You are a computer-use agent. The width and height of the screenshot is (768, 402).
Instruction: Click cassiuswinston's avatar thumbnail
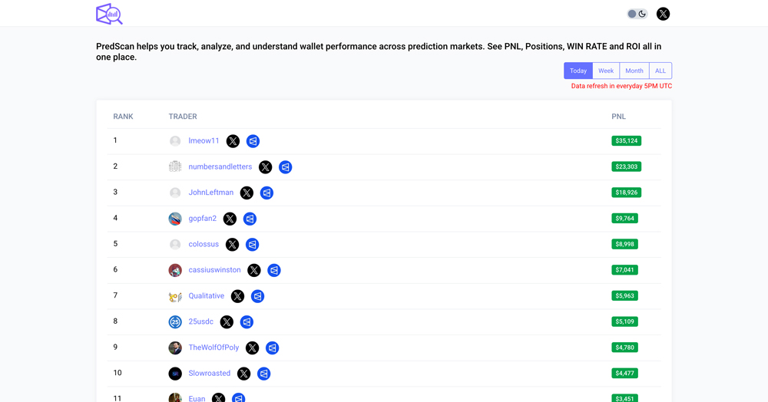(x=175, y=270)
